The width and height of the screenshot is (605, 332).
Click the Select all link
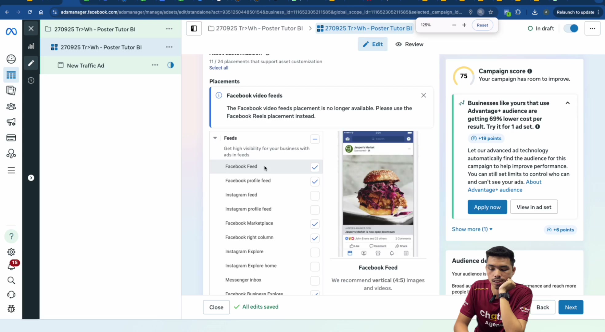click(x=219, y=68)
